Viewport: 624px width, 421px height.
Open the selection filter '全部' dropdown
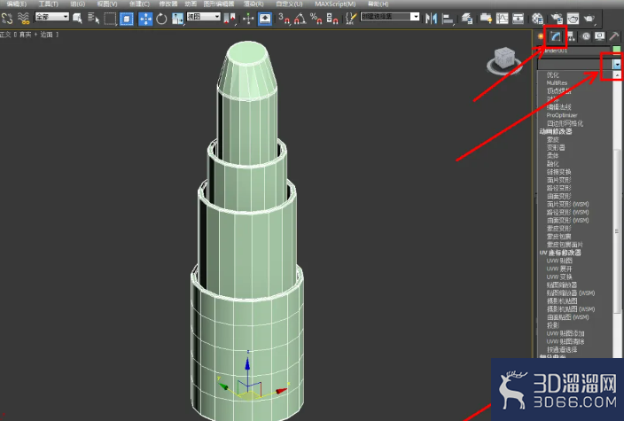pyautogui.click(x=52, y=17)
